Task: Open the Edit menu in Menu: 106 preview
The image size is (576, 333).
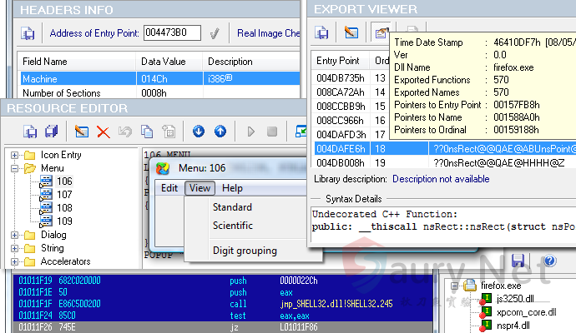Action: (x=169, y=188)
